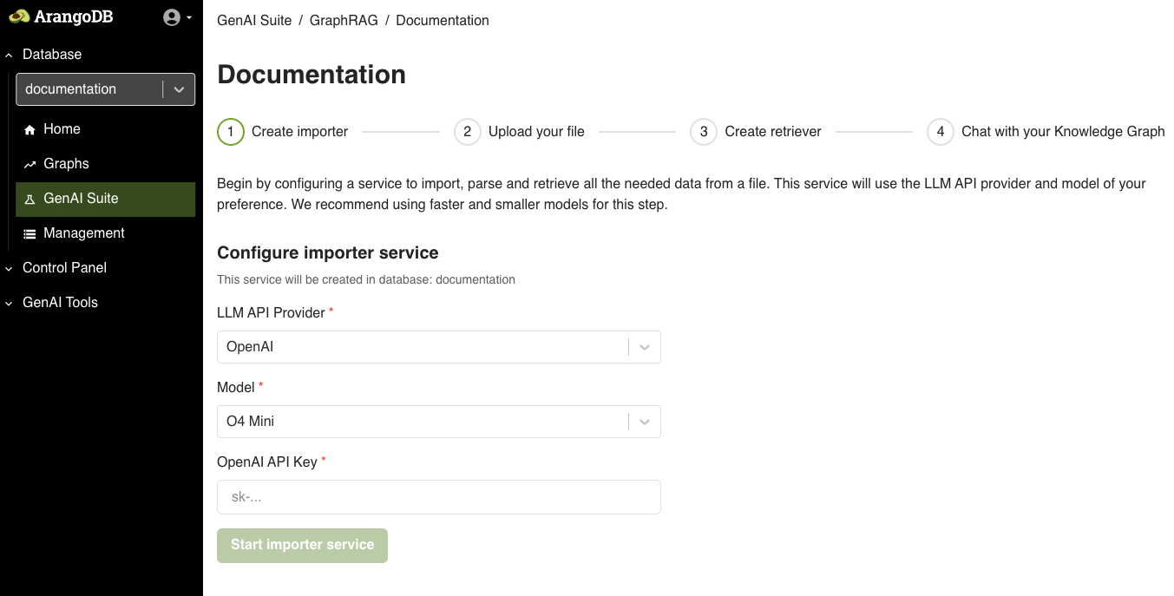Screen dimensions: 1174x596
Task: Open the documentation database selector
Action: (106, 89)
